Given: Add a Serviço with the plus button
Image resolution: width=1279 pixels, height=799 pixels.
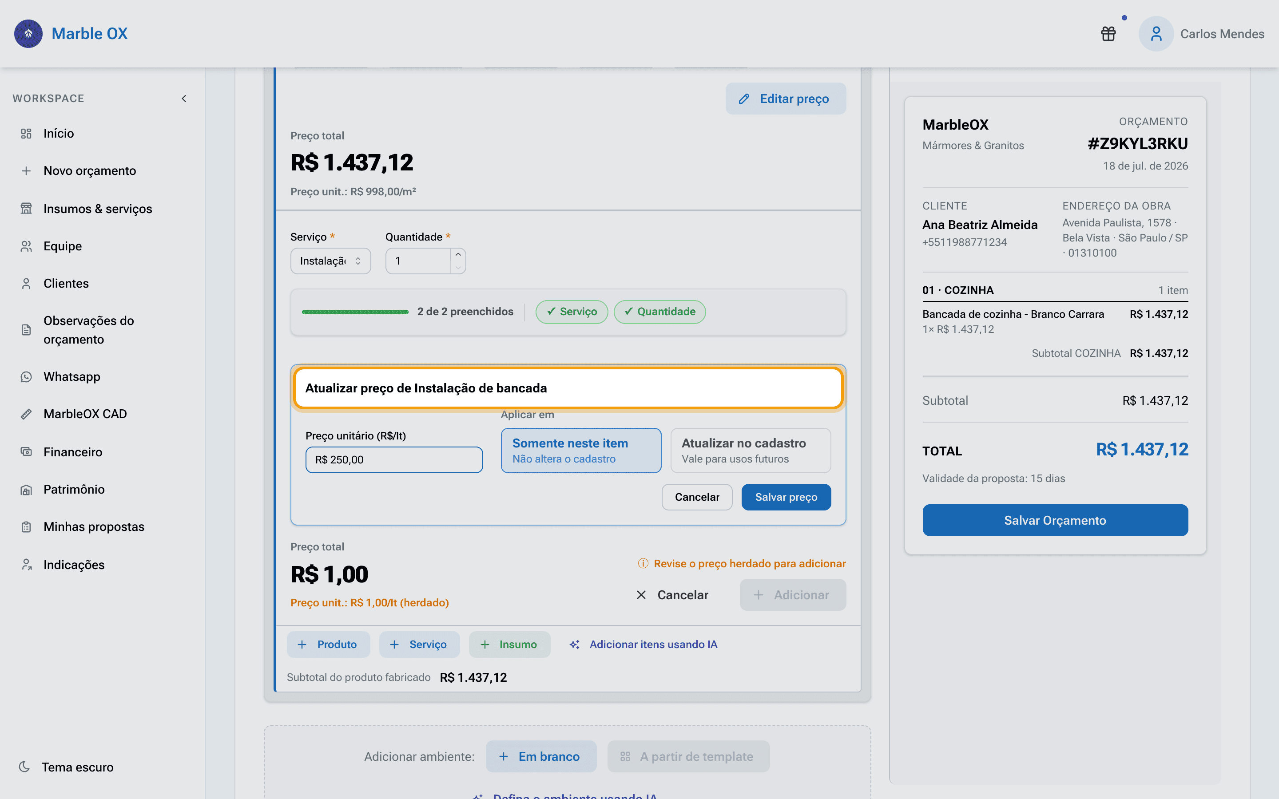Looking at the screenshot, I should pos(419,645).
